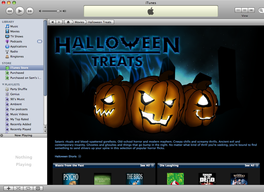Open the Halloween Shorts link
The width and height of the screenshot is (264, 192).
click(66, 156)
